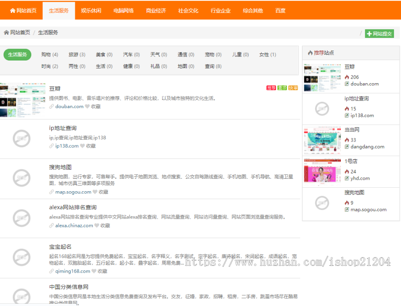Image resolution: width=401 pixels, height=306 pixels.
Task: Open 宝宝起名 title
Action: click(x=60, y=247)
